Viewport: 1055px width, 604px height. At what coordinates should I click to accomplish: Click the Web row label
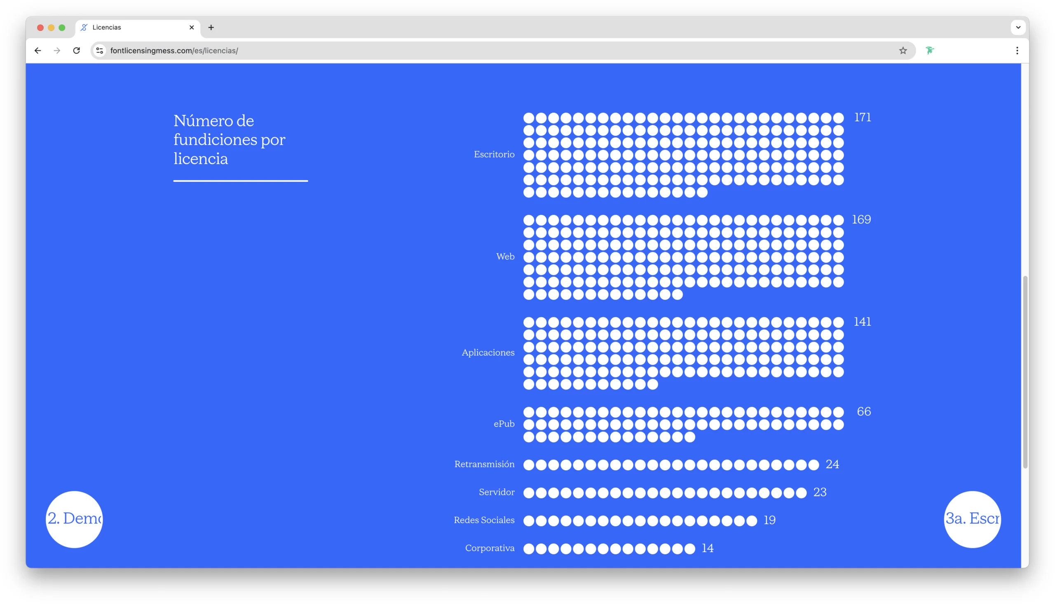(x=505, y=256)
